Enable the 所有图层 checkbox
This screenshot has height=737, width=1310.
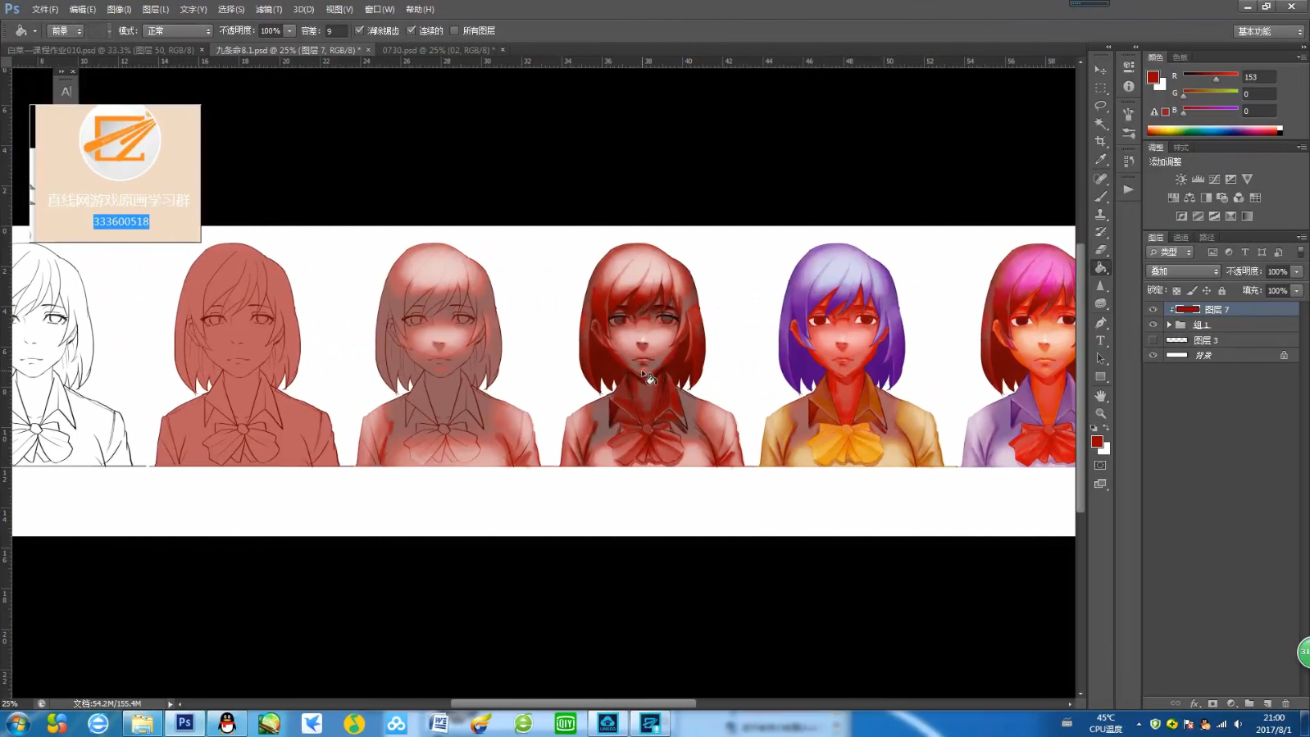(x=455, y=30)
